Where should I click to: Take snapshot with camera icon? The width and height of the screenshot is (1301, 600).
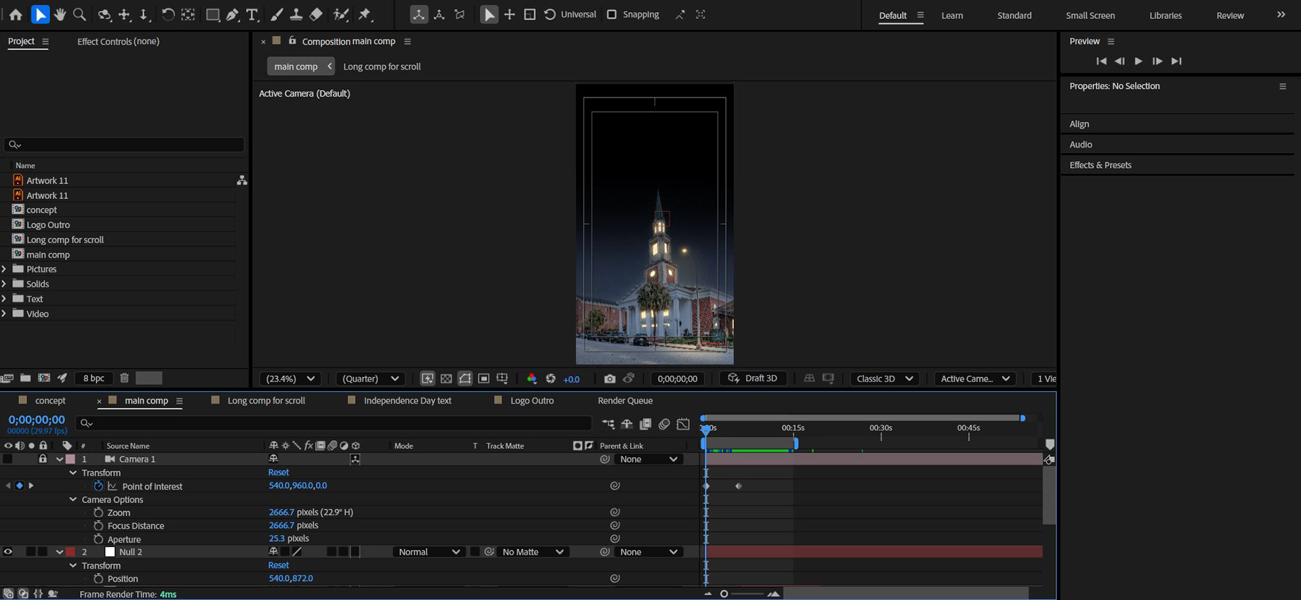[x=610, y=379]
